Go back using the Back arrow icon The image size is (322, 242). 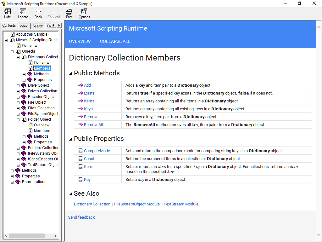(x=38, y=12)
